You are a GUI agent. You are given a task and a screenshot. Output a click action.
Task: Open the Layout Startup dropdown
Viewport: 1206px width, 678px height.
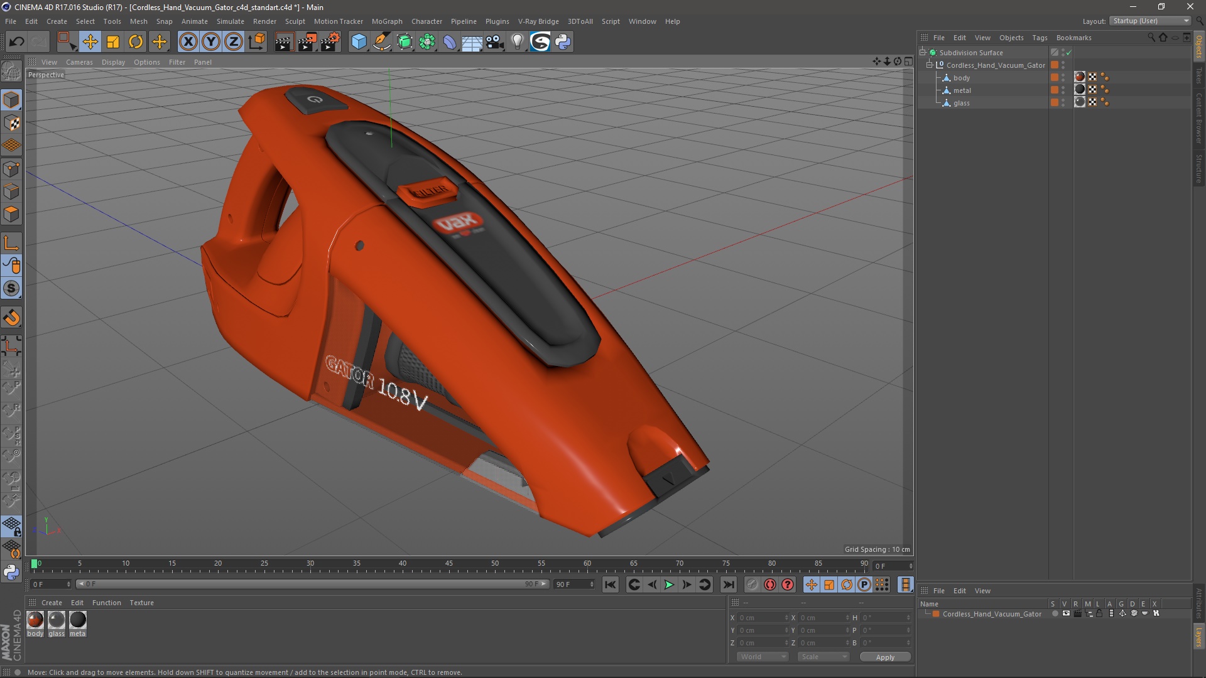1151,21
